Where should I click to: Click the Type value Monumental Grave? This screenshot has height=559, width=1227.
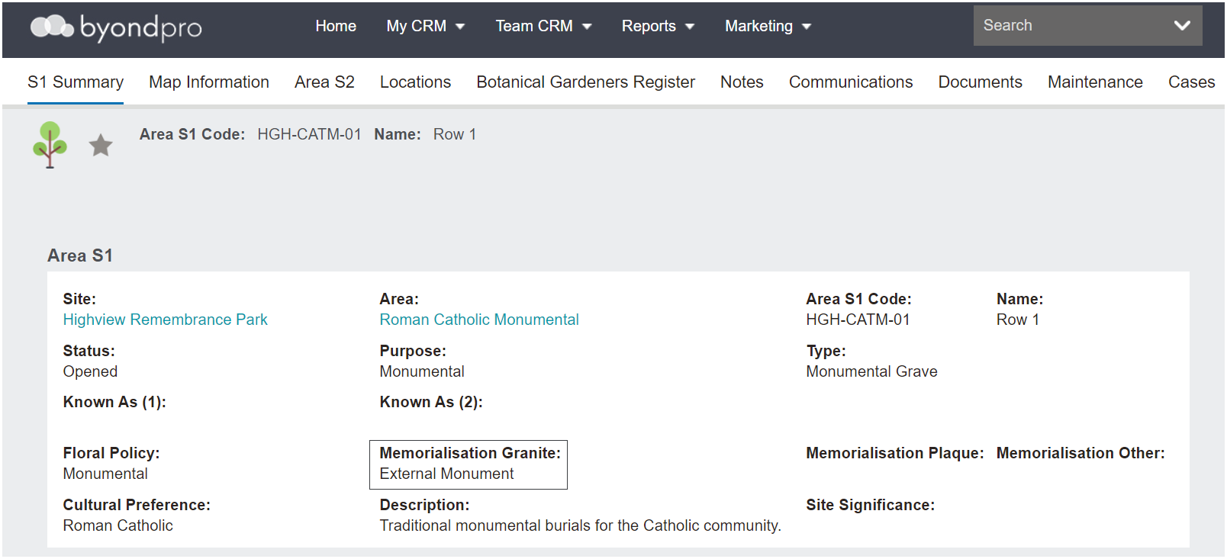click(871, 371)
